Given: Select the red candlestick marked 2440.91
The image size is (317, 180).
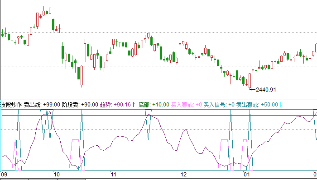Looking at the screenshot, I should point(250,81).
